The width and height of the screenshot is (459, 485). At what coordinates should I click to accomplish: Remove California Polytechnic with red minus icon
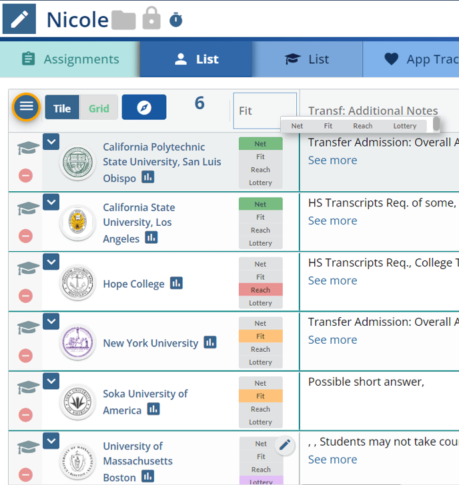pyautogui.click(x=26, y=175)
